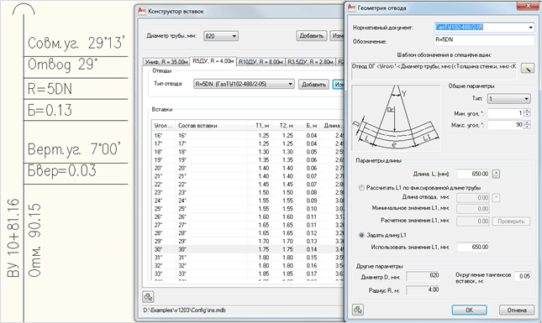Click the ins.mdb file path text
542x323 pixels.
(x=184, y=310)
